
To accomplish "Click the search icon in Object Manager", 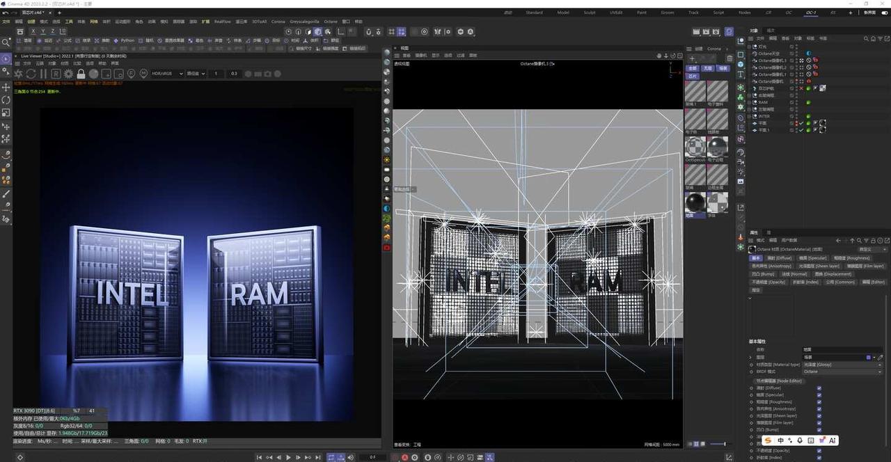I will click(x=866, y=39).
